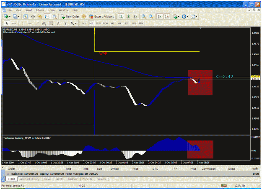
Task: Expand the Templates dropdown arrow
Action: point(196,17)
